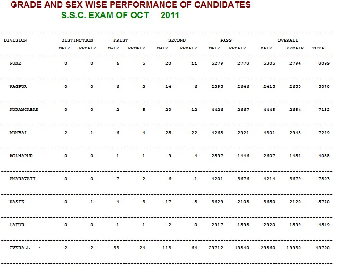The image size is (337, 270).
Task: Select the PUNE division row label
Action: point(15,63)
